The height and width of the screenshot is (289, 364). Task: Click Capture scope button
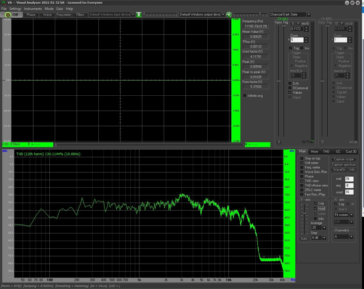point(344,159)
